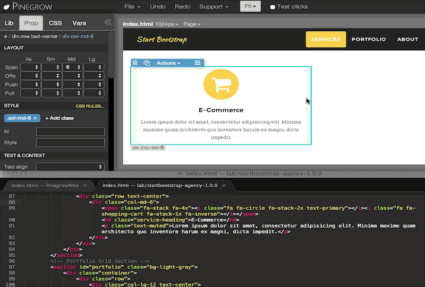Image resolution: width=425 pixels, height=287 pixels.
Task: Click the Style input field
Action: pos(70,142)
